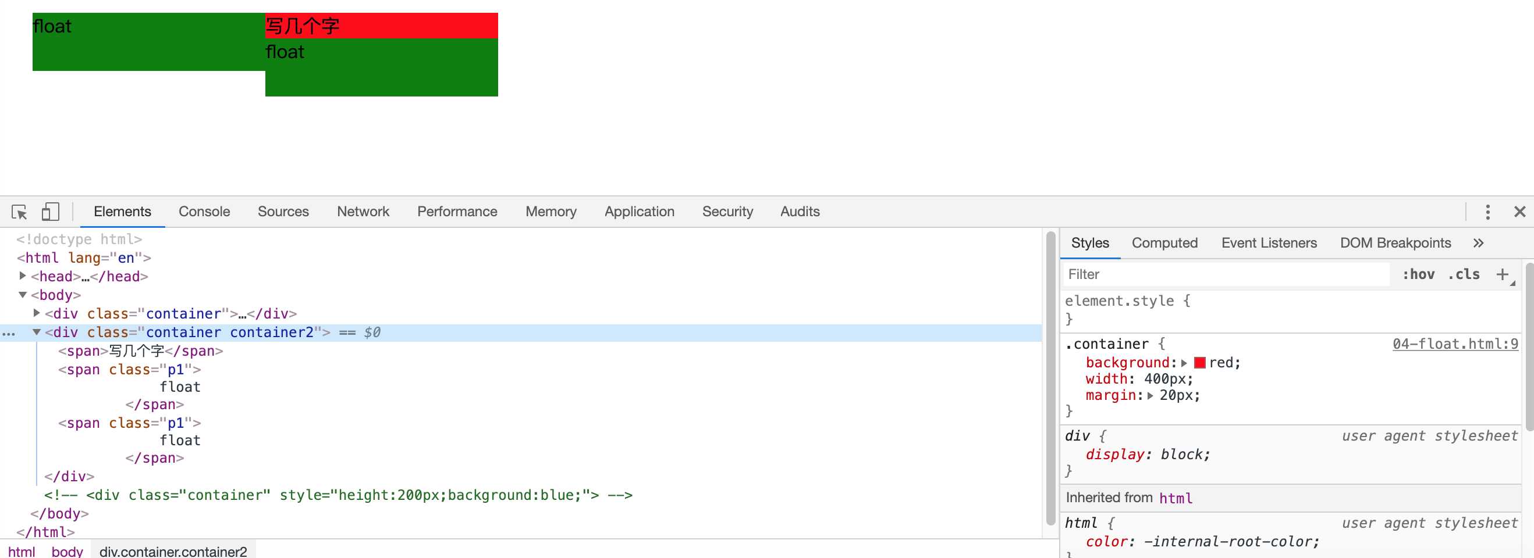This screenshot has width=1534, height=558.
Task: Go to the Application tab
Action: coord(640,212)
